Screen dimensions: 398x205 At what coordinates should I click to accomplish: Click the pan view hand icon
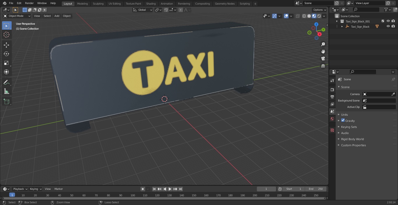[x=323, y=51]
